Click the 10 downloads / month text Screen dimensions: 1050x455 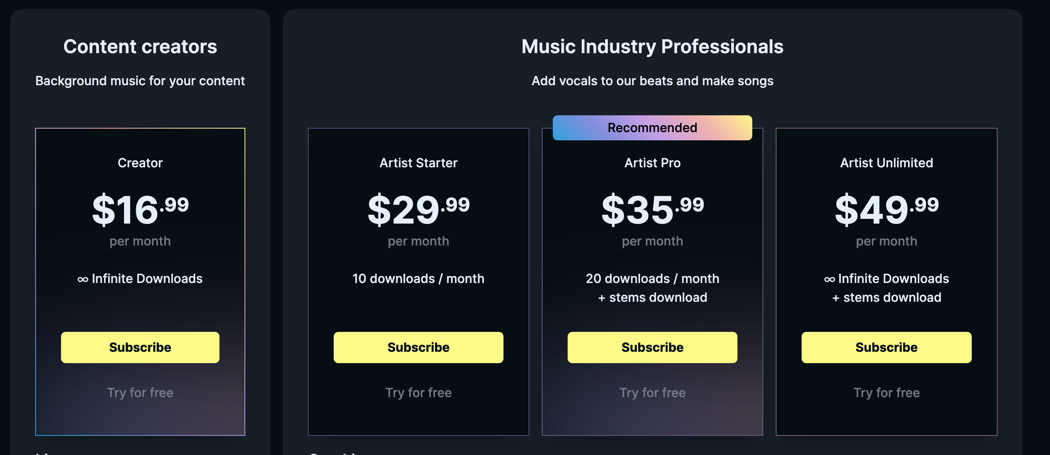coord(418,278)
